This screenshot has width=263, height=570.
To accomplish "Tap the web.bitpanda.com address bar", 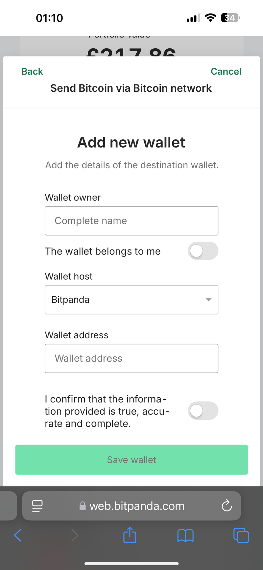I will [x=137, y=506].
